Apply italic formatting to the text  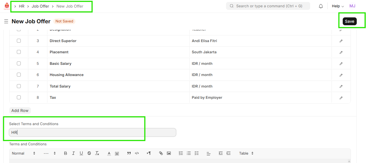[x=73, y=153]
